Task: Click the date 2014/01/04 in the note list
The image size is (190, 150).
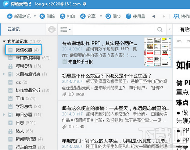Action: coord(72,82)
